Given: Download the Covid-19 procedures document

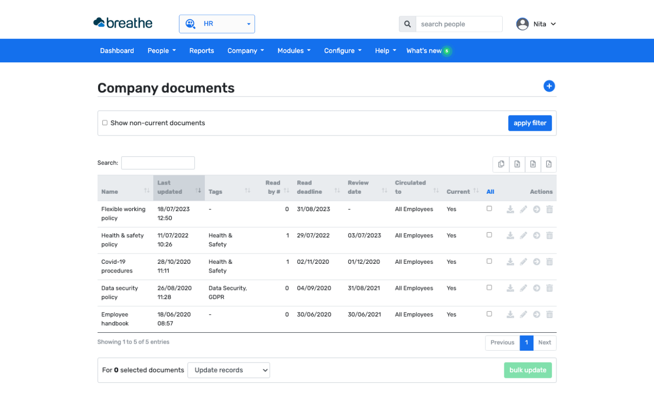Looking at the screenshot, I should click(x=510, y=262).
